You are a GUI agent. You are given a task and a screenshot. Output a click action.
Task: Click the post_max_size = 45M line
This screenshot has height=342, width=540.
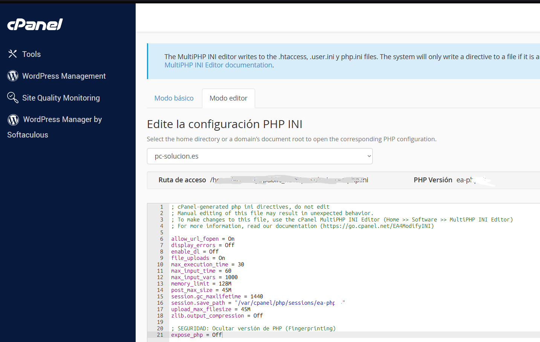coord(201,290)
